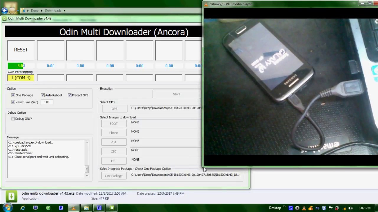Click the media player tray icon
This screenshot has width=378, height=212.
pos(297,208)
